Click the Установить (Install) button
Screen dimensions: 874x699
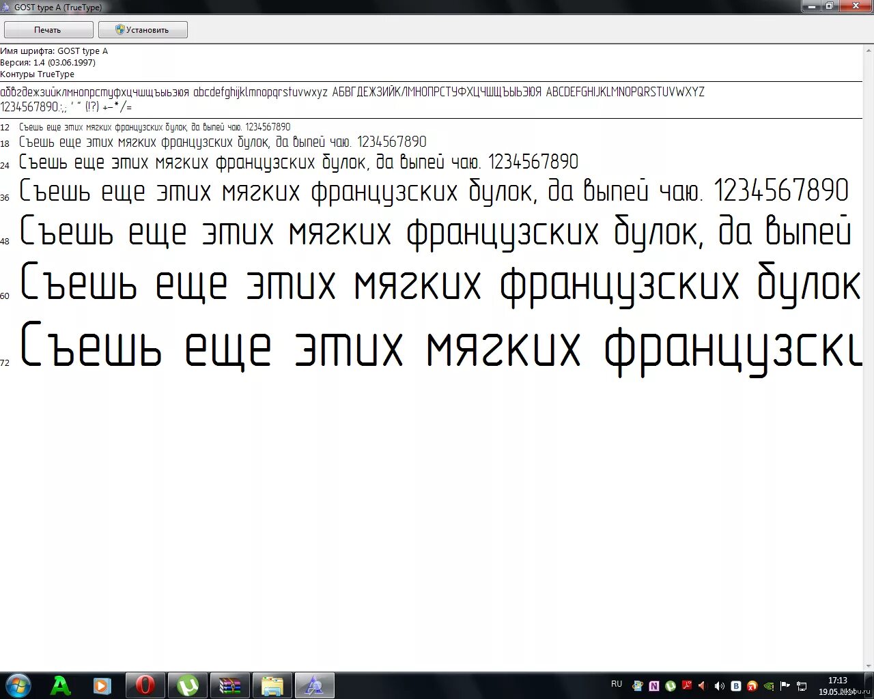coord(143,29)
